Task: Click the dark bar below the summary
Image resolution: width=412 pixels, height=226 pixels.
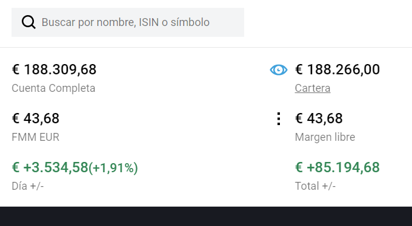Action: [206, 216]
